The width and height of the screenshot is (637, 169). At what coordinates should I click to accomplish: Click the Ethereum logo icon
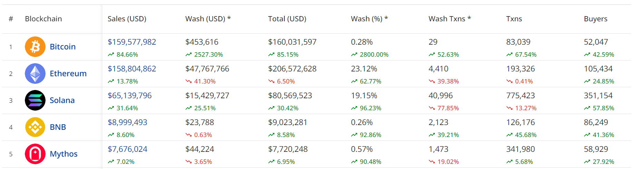click(35, 74)
